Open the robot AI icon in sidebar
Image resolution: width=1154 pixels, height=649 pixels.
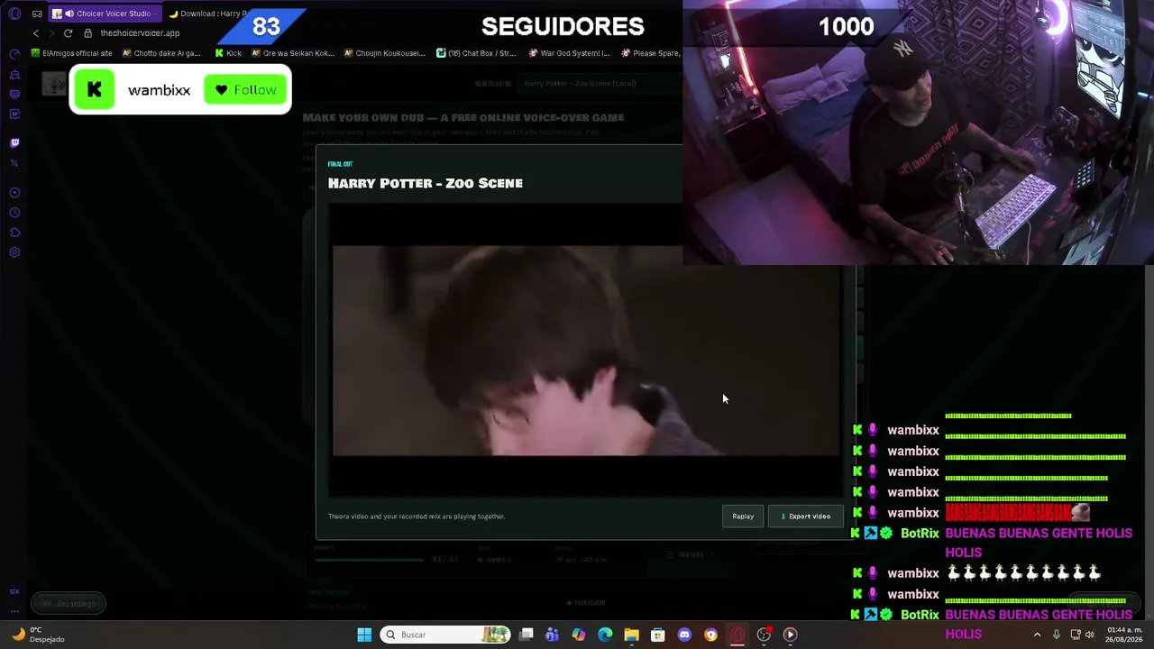14,74
